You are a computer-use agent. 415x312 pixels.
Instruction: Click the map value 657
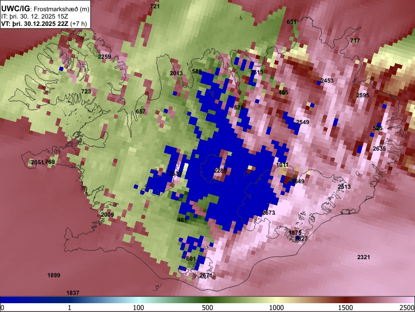(141, 111)
